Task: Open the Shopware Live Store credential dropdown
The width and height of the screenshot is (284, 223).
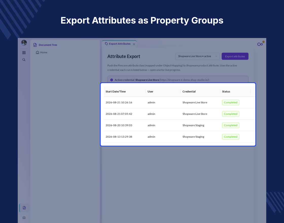Action: pyautogui.click(x=198, y=56)
